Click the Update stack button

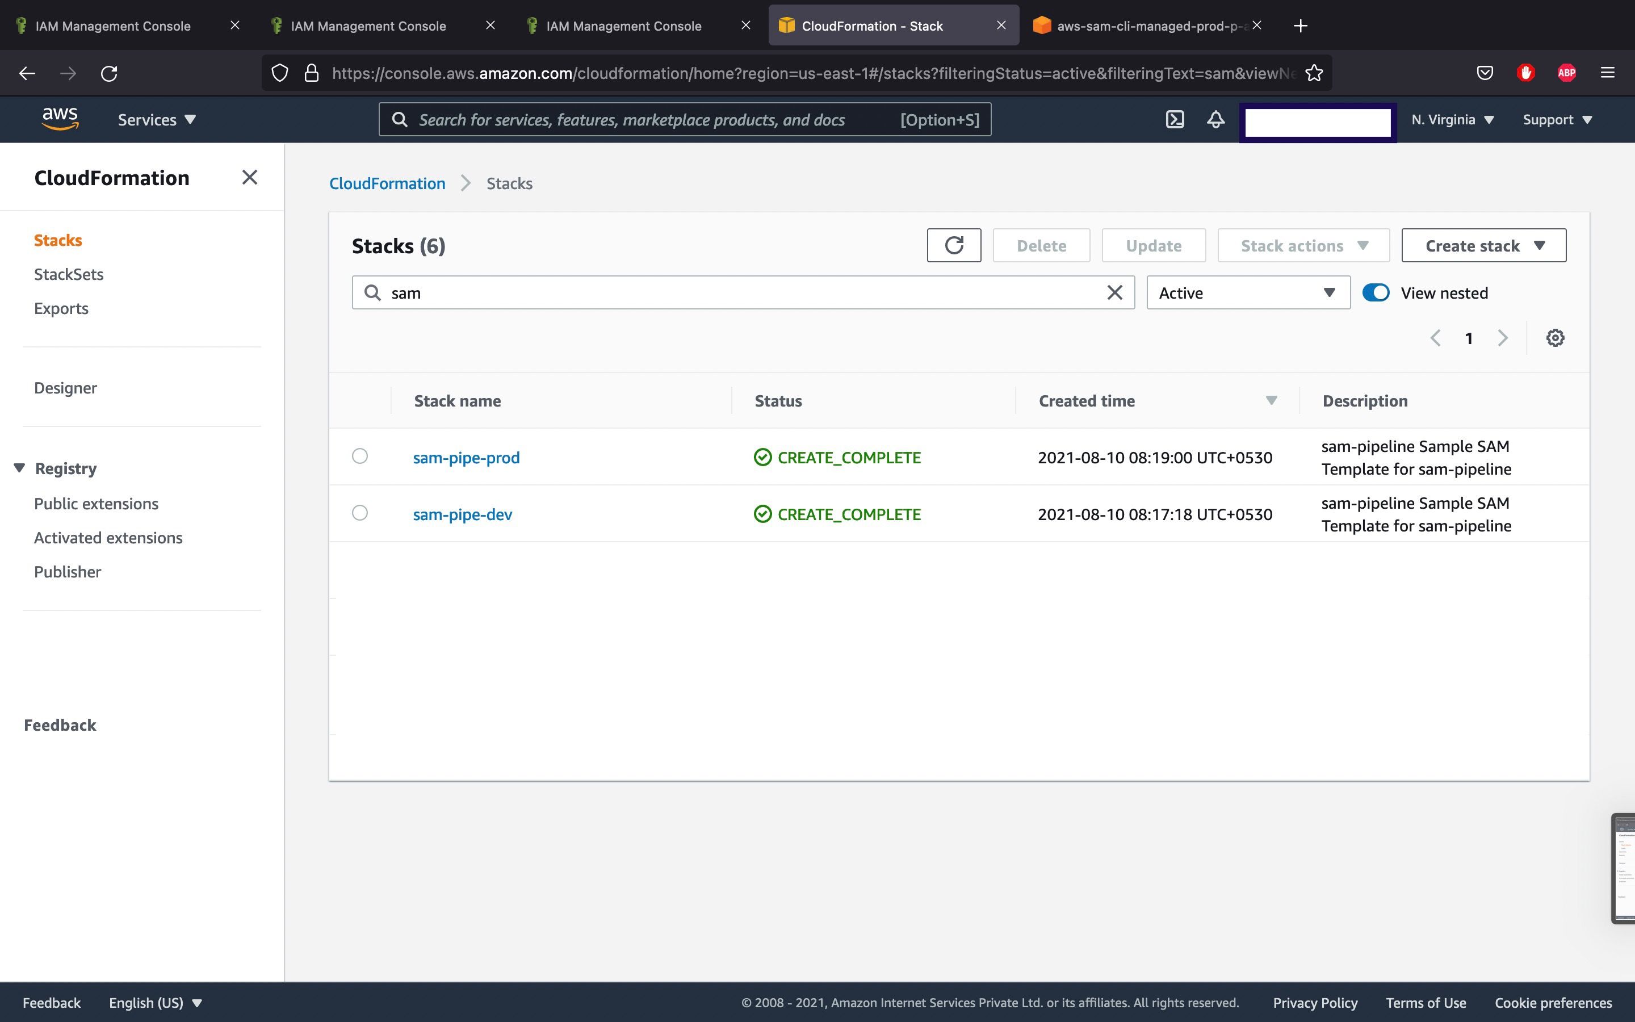pyautogui.click(x=1153, y=245)
